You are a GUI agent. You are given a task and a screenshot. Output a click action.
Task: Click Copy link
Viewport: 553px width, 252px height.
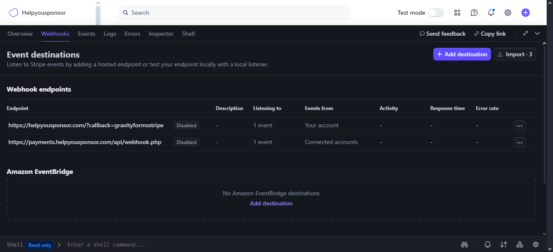490,34
